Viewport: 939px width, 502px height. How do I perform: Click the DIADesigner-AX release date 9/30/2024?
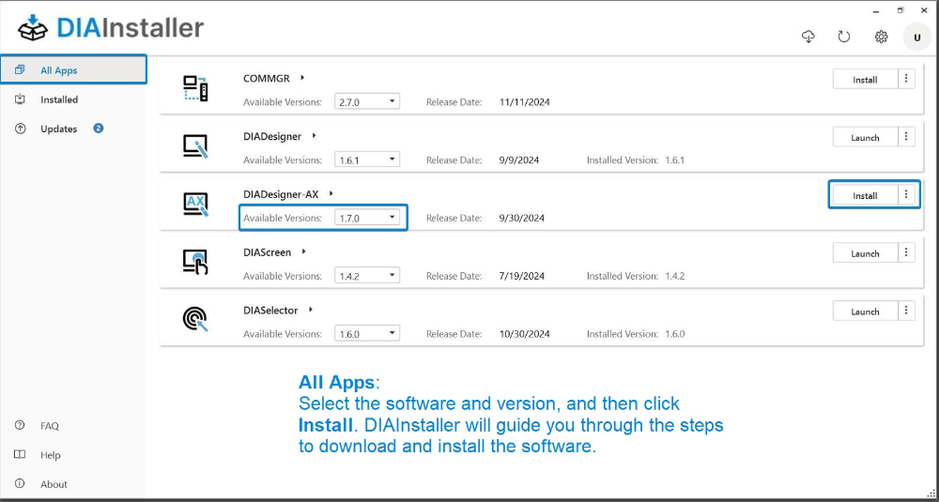[521, 218]
